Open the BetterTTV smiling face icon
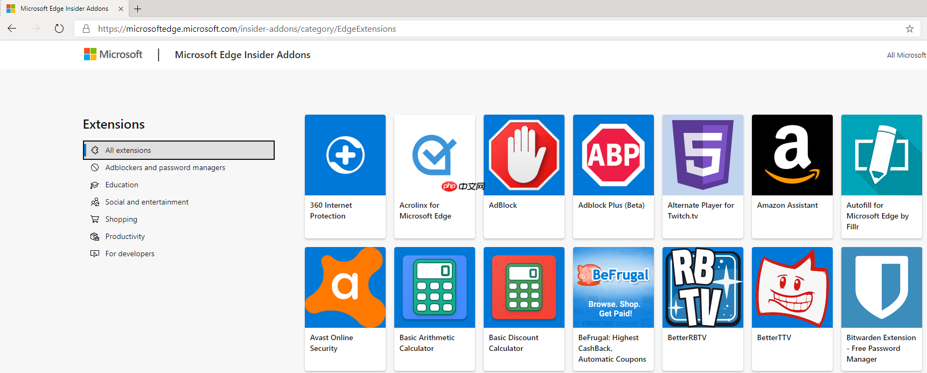The height and width of the screenshot is (373, 927). coord(792,287)
